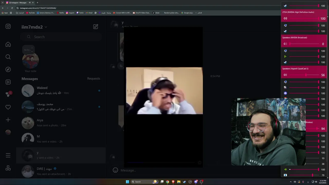Open the Notifications heart icon
Viewport: 329px width, 185px height.
8,107
